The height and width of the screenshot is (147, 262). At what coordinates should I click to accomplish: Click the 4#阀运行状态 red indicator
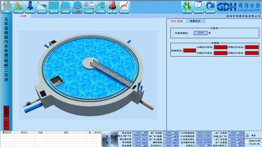pos(252,53)
